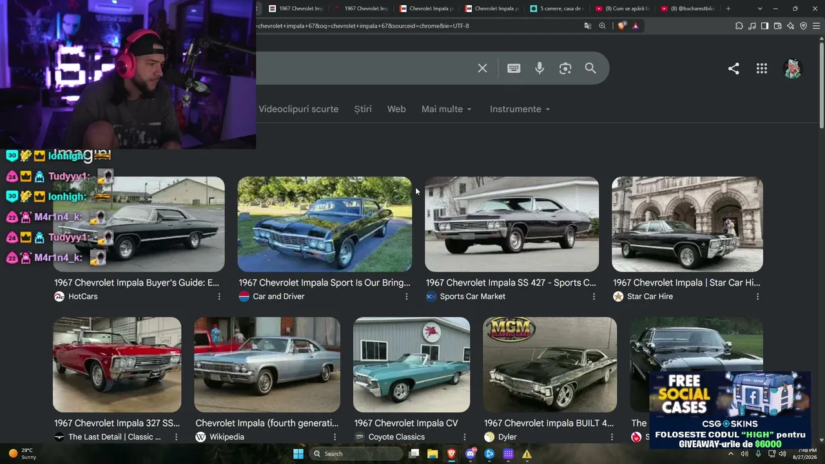
Task: Open the Google apps grid
Action: [x=762, y=68]
